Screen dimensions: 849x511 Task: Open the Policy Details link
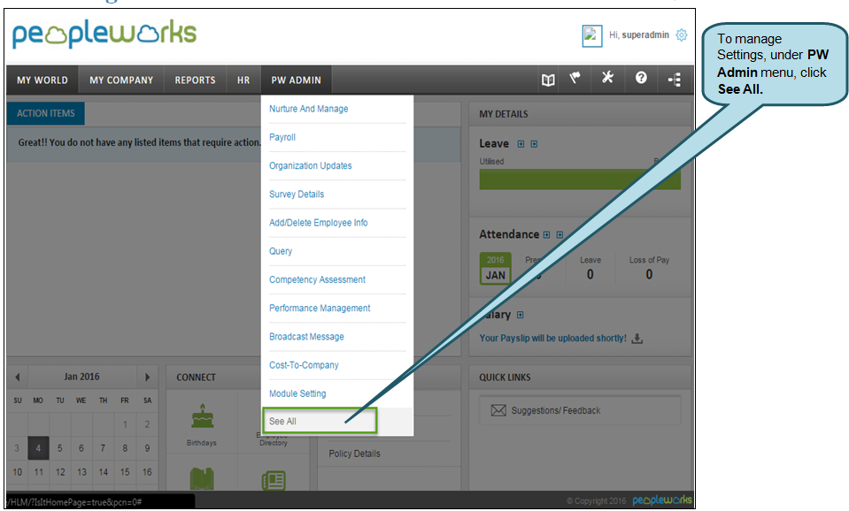pos(354,454)
